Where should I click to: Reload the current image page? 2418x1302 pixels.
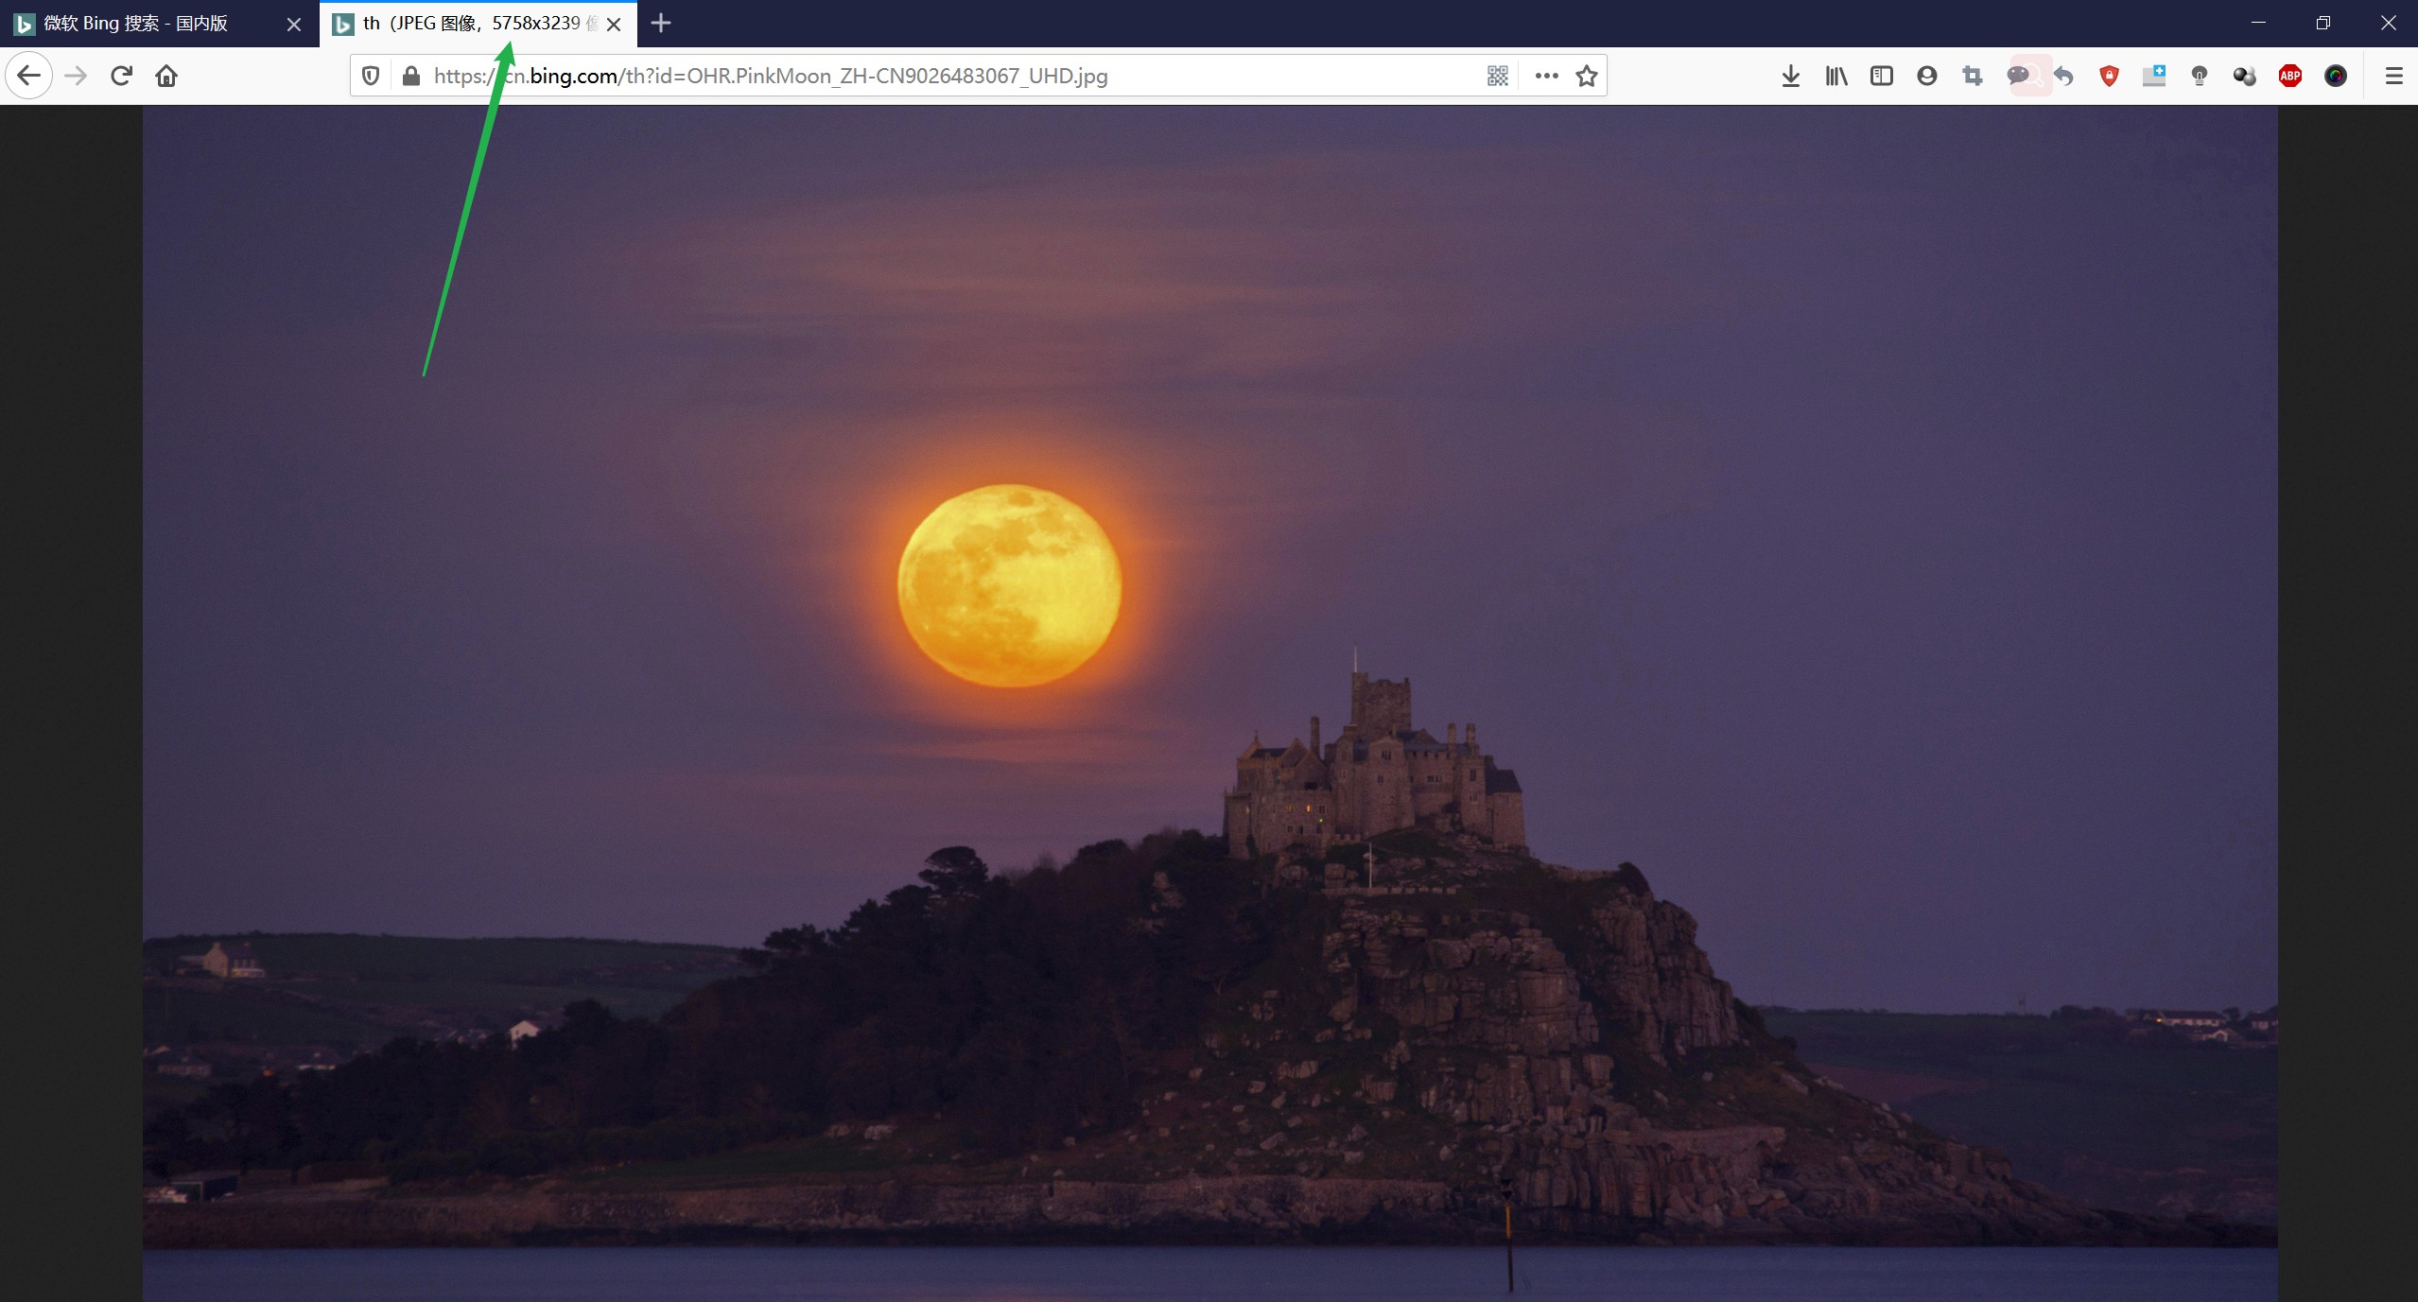point(121,76)
